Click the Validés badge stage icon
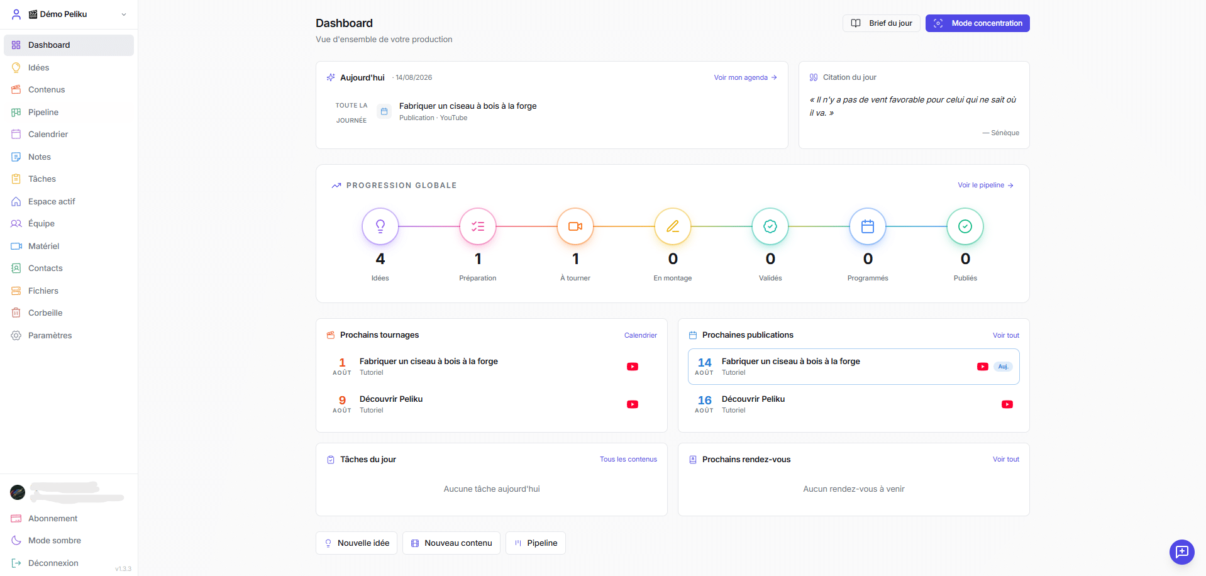 (x=770, y=226)
